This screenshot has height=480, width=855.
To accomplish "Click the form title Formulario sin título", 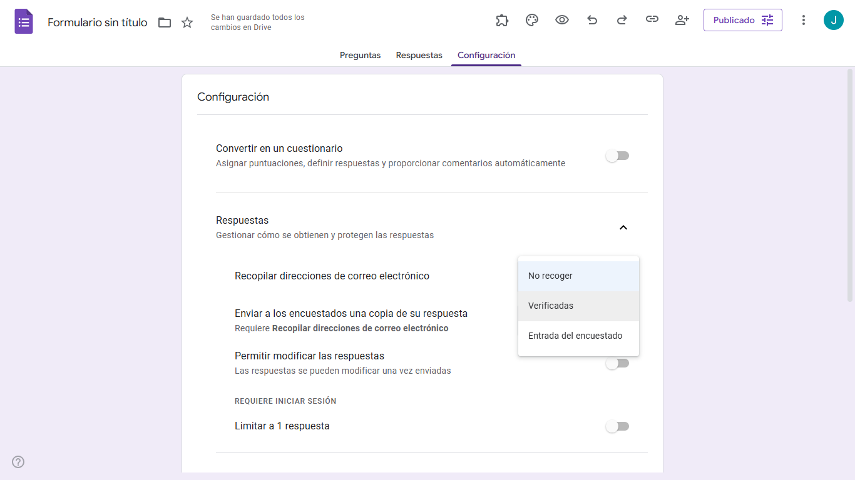I will [98, 22].
